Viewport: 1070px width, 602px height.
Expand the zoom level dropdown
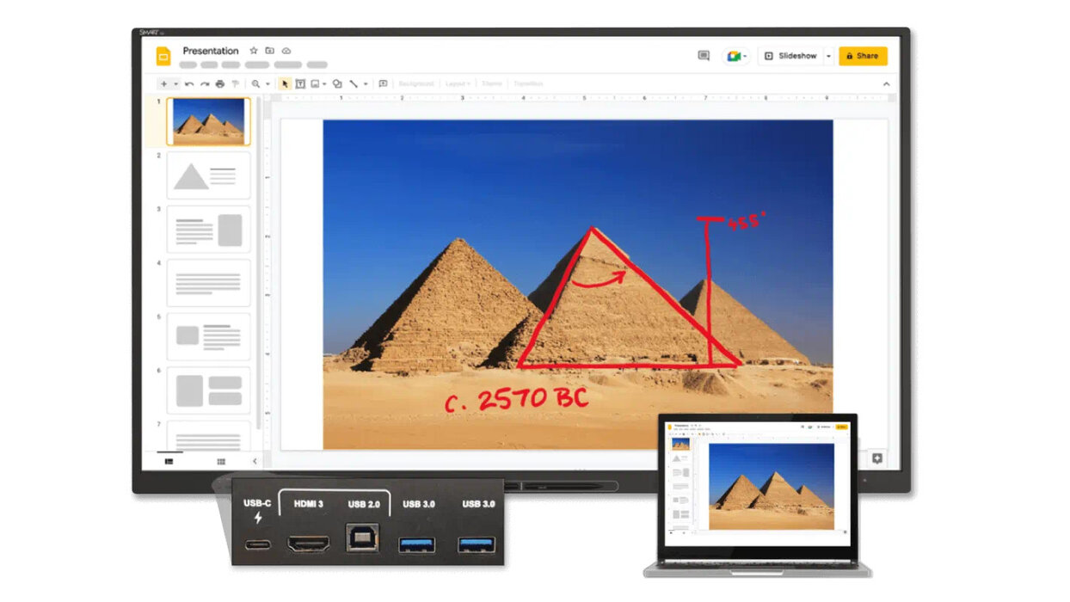pyautogui.click(x=267, y=84)
